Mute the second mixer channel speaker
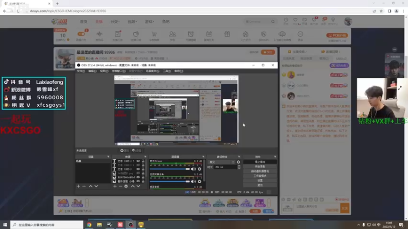 point(193,182)
